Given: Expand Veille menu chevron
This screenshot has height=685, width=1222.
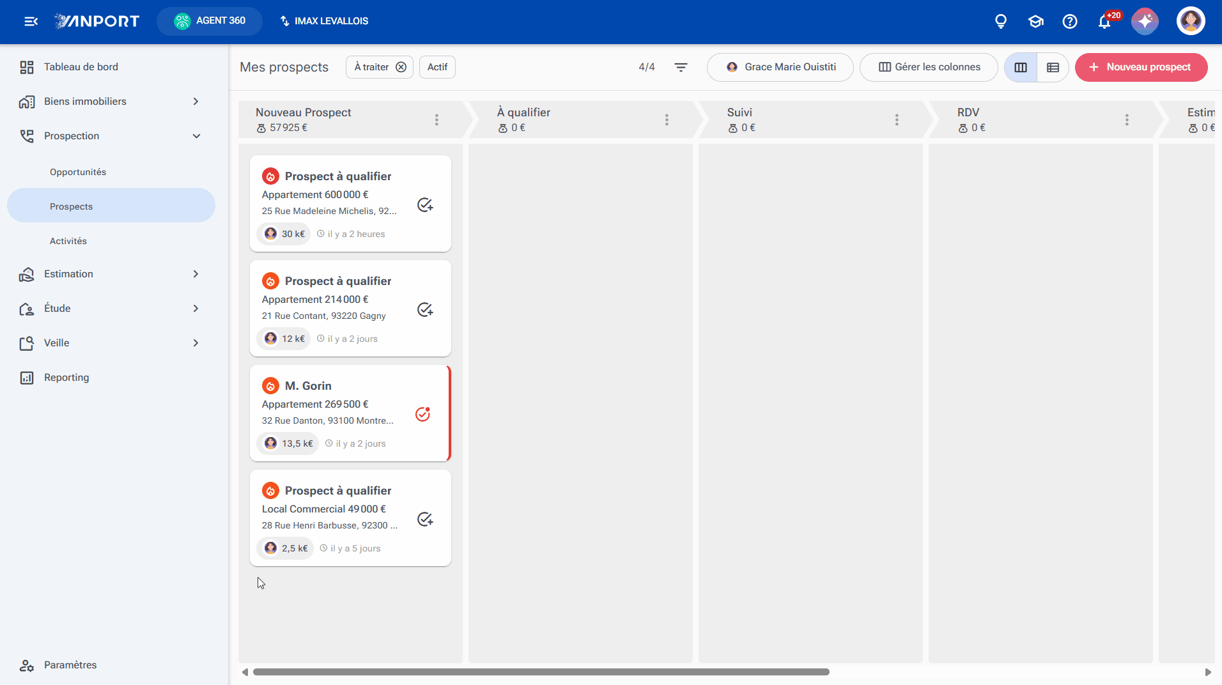Looking at the screenshot, I should (196, 343).
